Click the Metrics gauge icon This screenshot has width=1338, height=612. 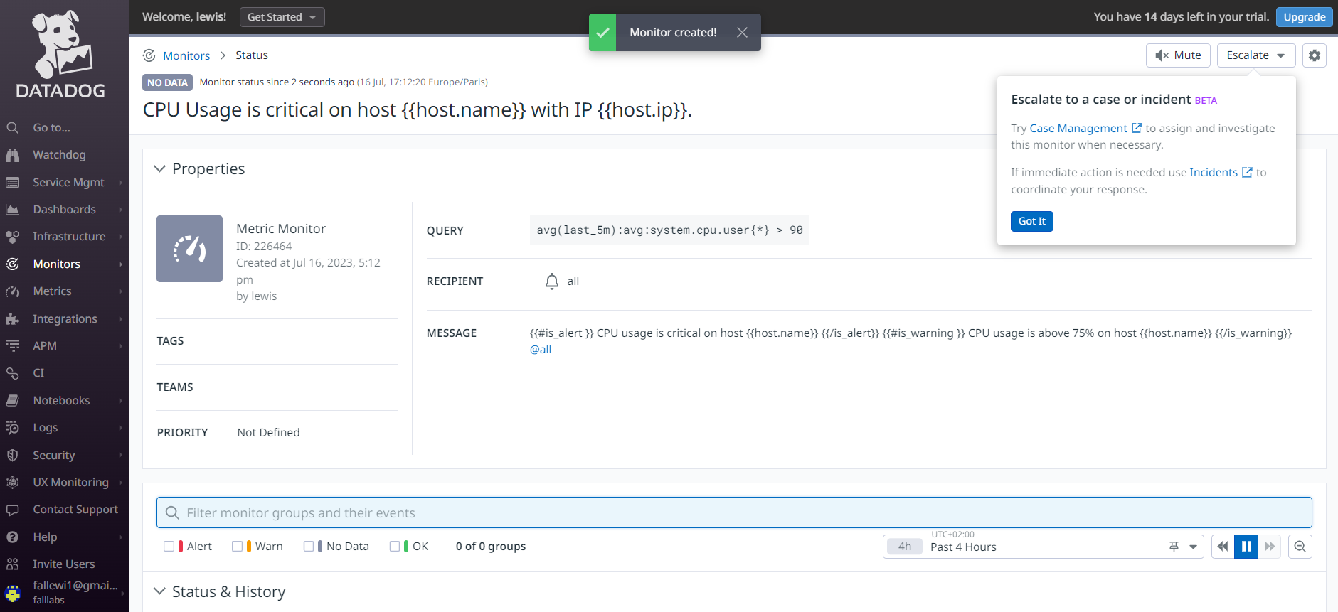pyautogui.click(x=12, y=291)
